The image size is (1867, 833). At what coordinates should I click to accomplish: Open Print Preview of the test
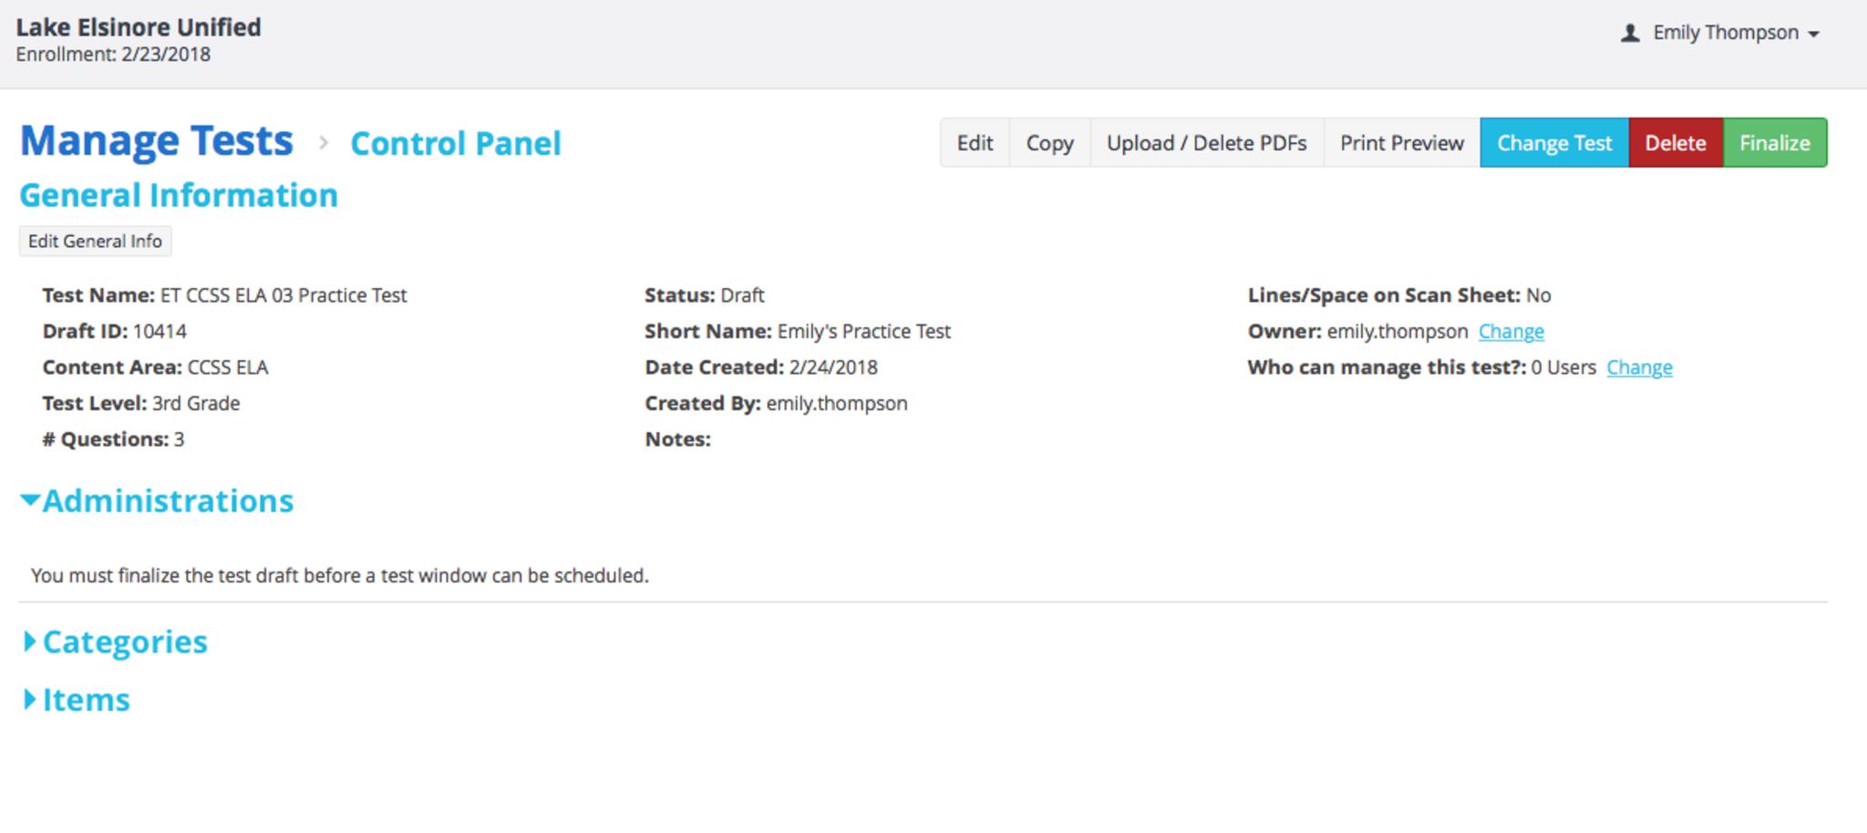coord(1401,143)
